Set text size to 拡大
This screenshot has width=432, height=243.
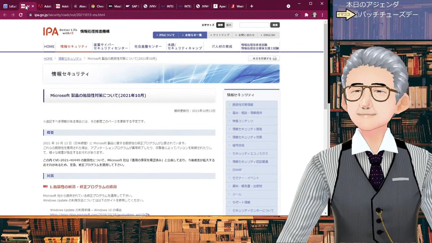pyautogui.click(x=229, y=25)
